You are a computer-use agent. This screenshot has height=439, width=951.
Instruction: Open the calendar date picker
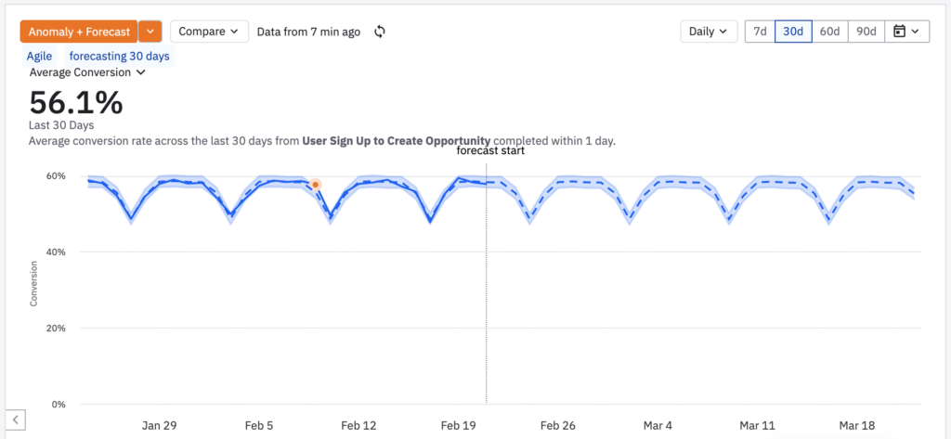pyautogui.click(x=906, y=32)
